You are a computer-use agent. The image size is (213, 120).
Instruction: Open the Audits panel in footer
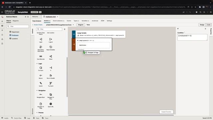point(5,118)
